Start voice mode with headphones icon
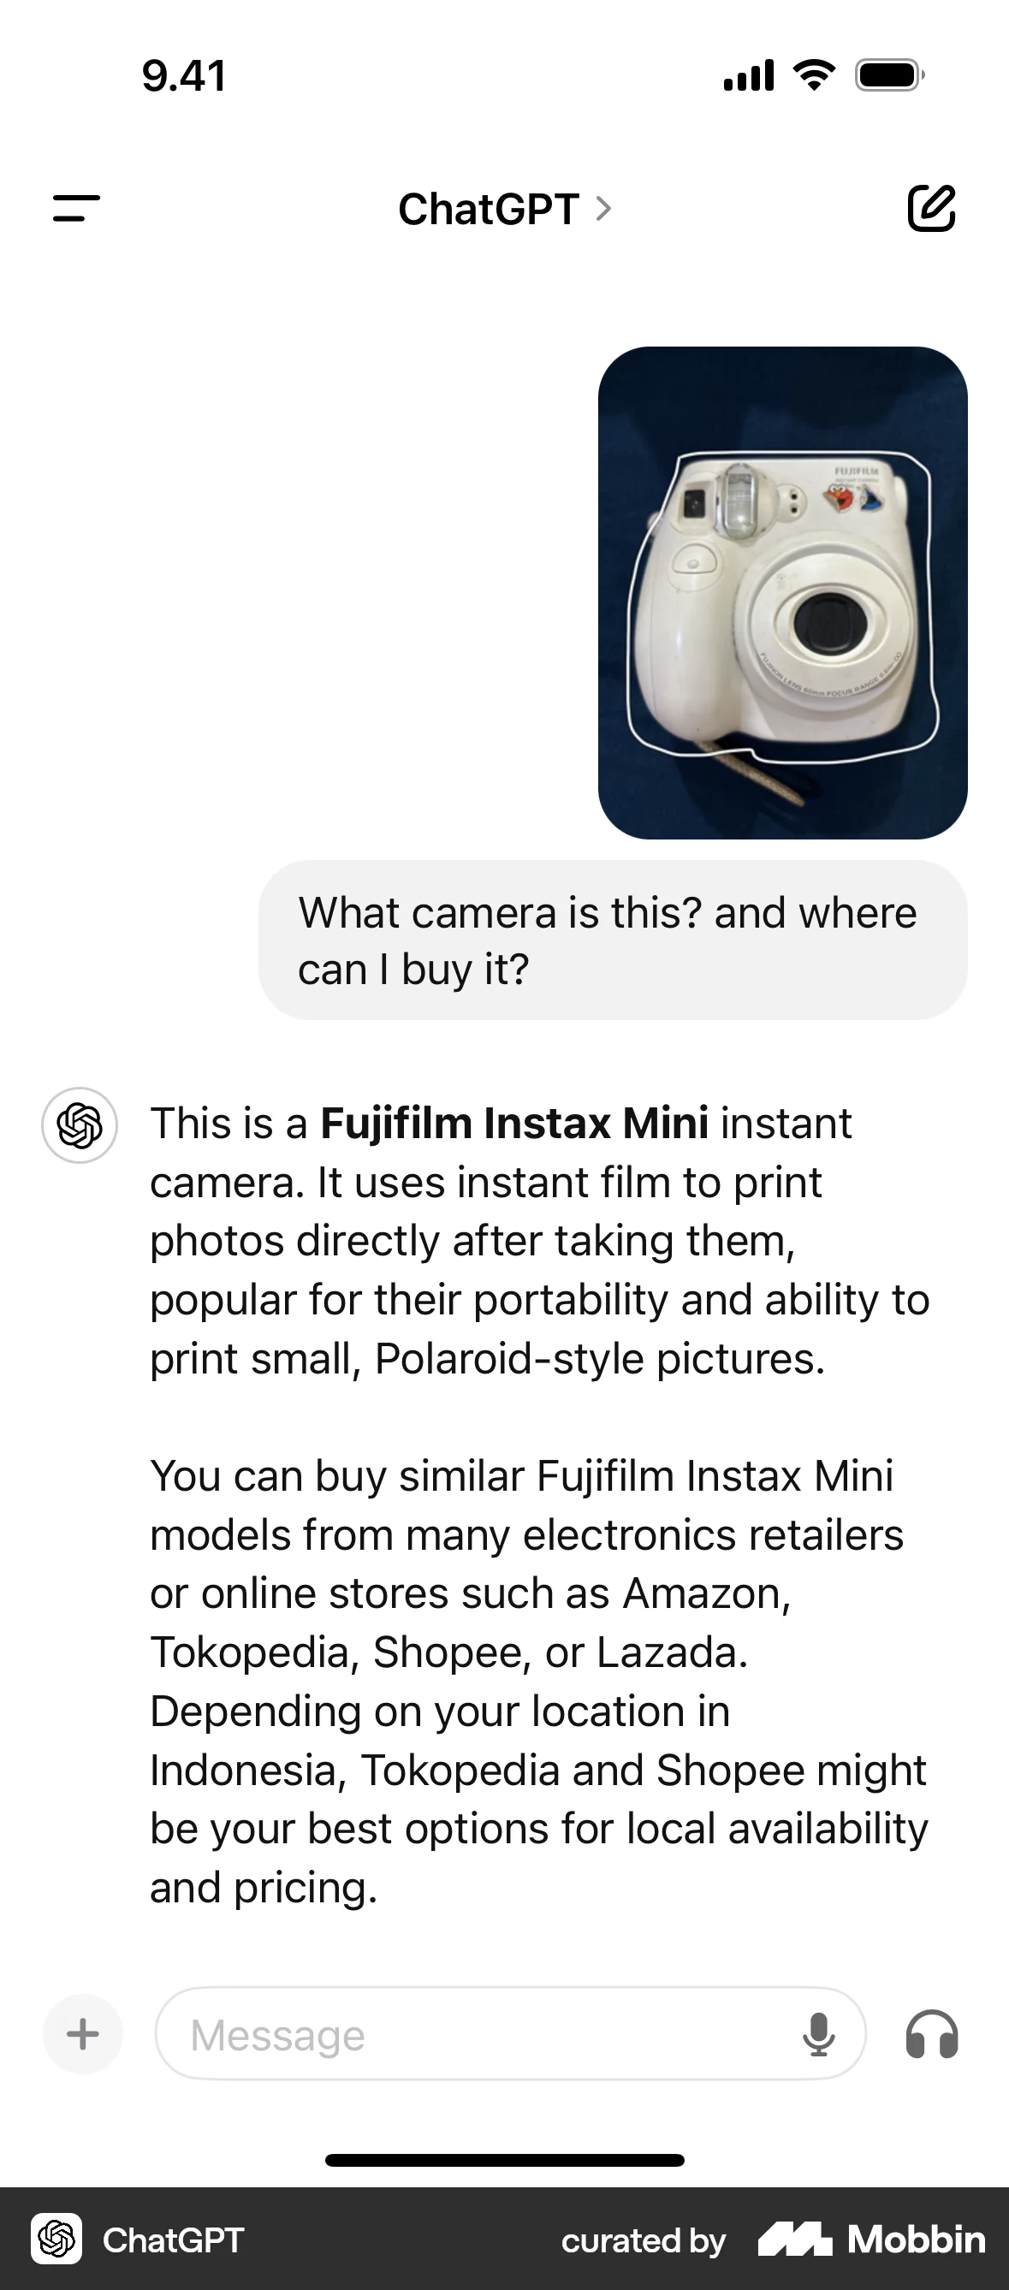1009x2290 pixels. (x=932, y=2035)
